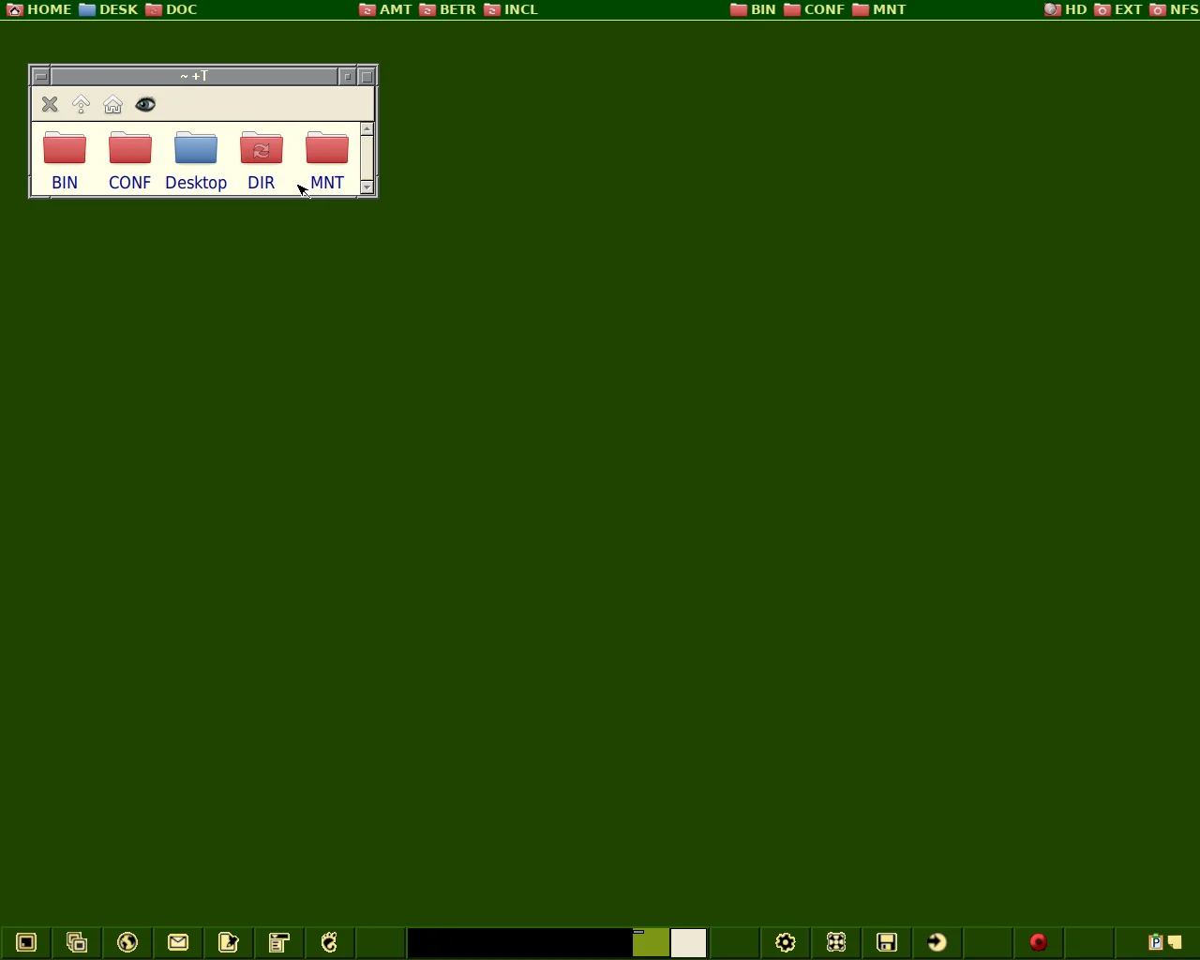Open DESK shortcut in top panel
The image size is (1200, 960).
tap(109, 9)
